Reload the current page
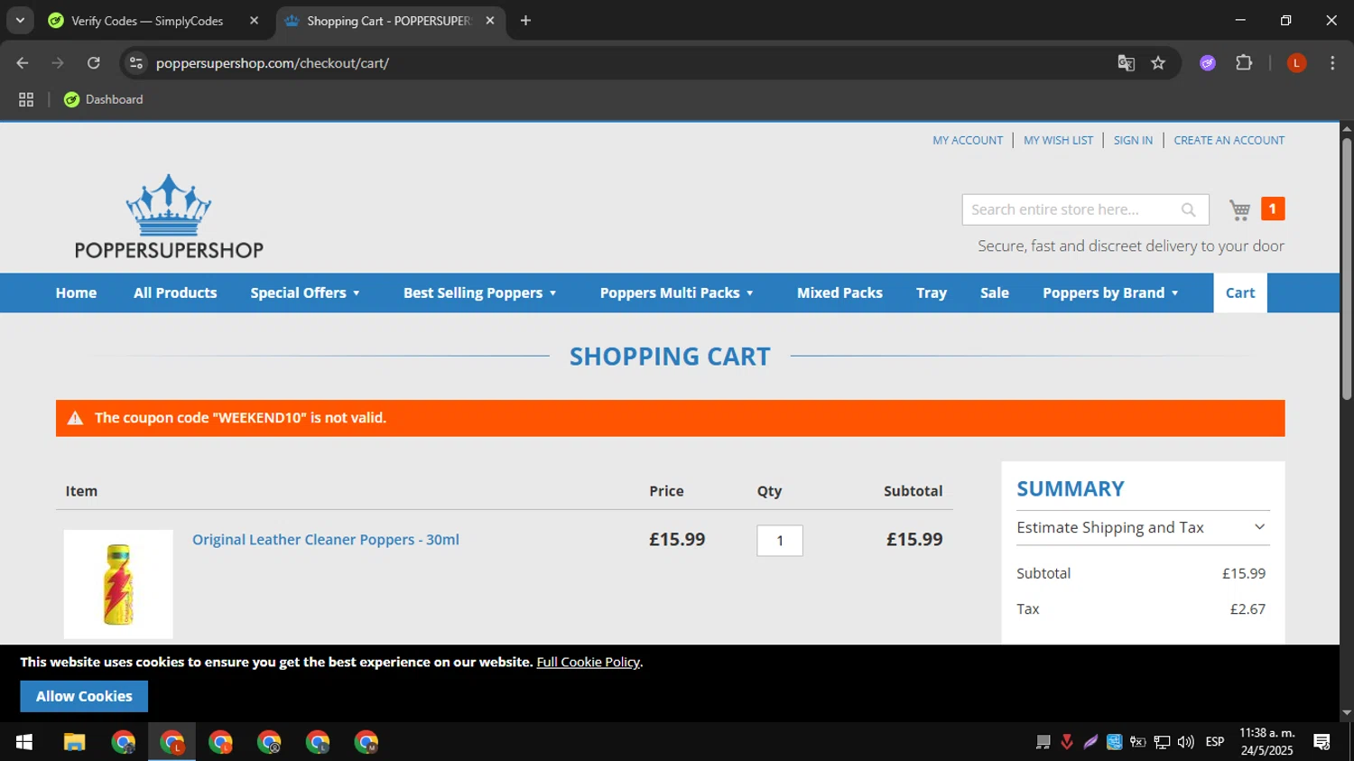Screen dimensions: 1354x761 (x=94, y=63)
